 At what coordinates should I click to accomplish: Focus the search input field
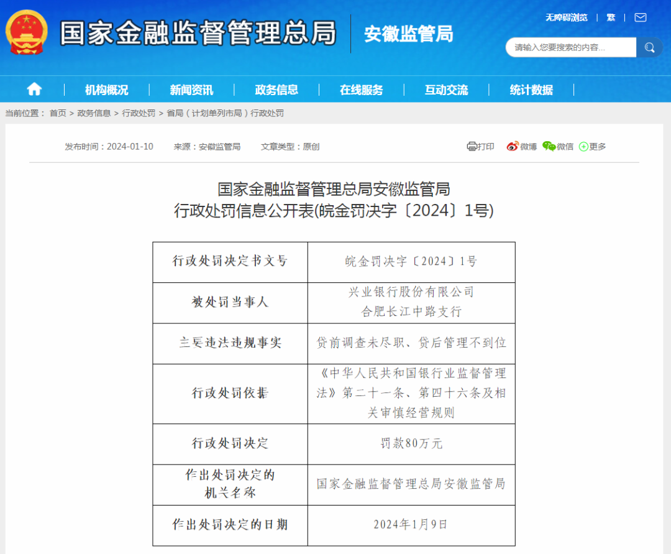click(571, 47)
